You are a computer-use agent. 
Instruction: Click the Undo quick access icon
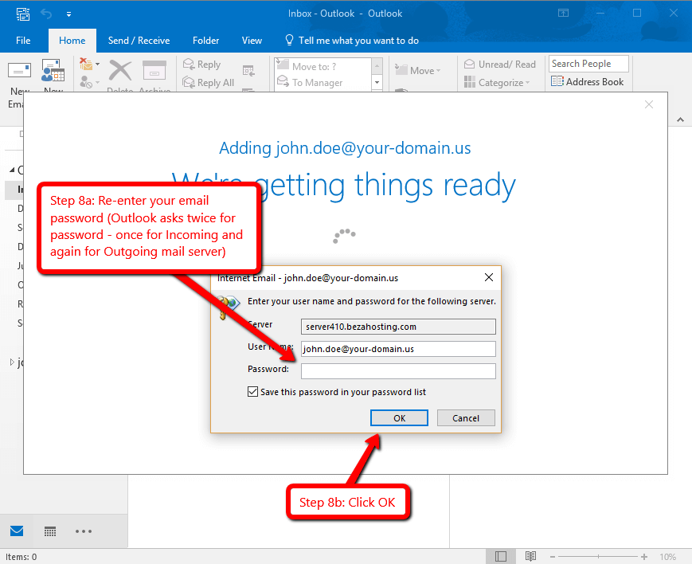[46, 14]
